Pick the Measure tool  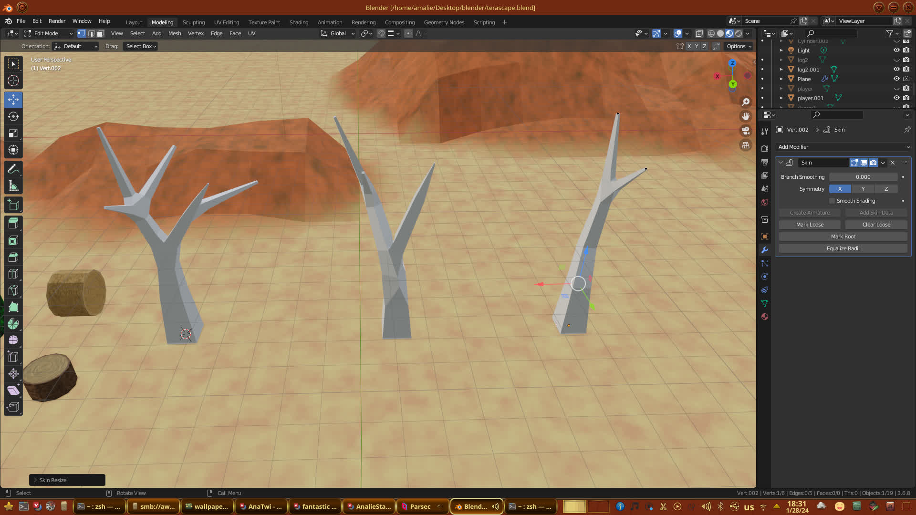pos(13,186)
